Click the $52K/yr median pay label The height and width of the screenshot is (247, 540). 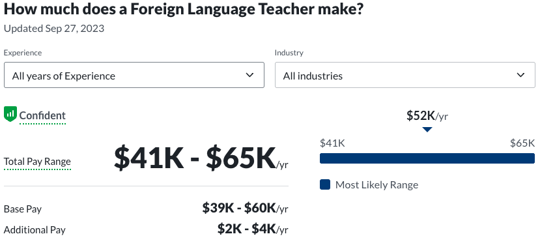click(x=427, y=116)
